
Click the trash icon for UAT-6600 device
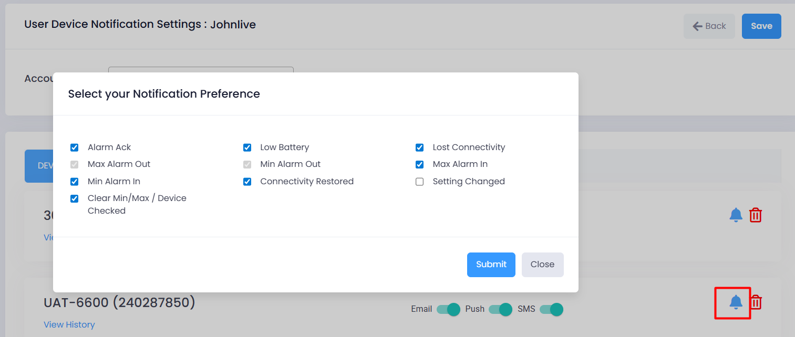756,302
